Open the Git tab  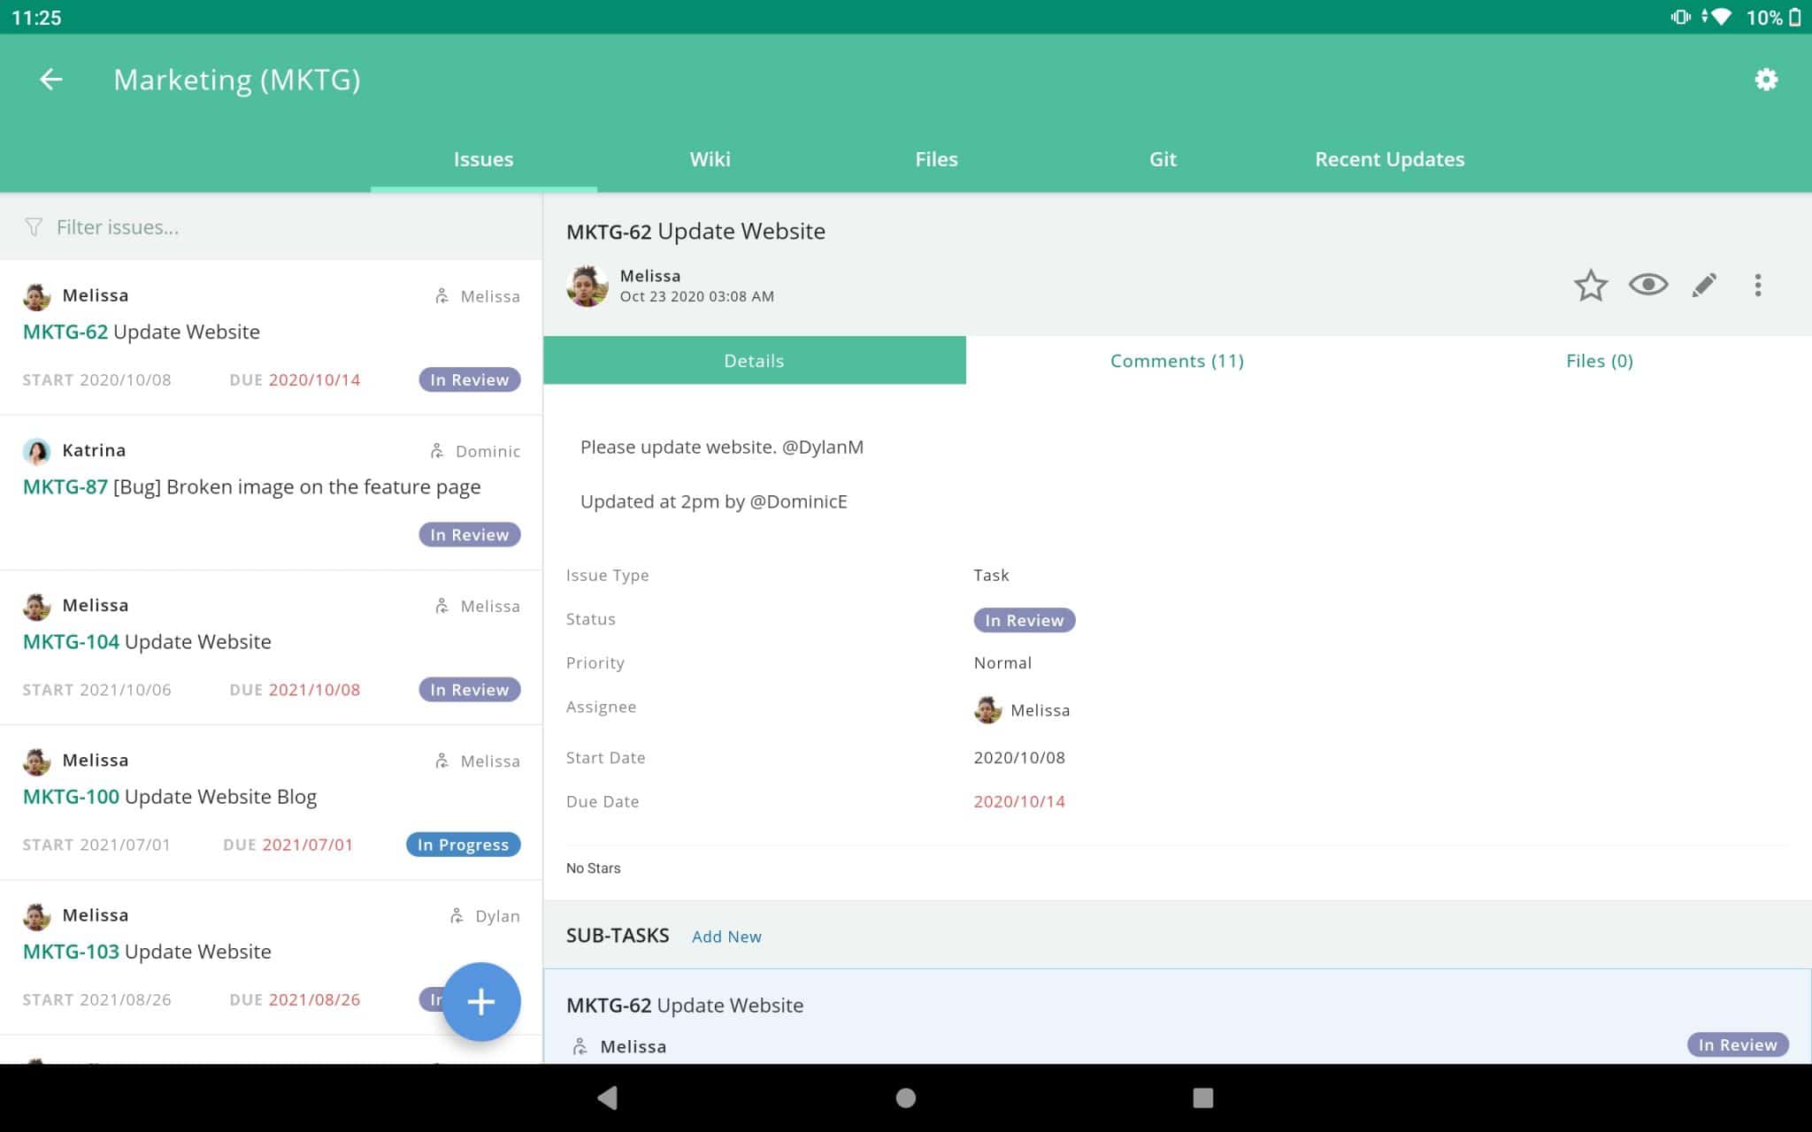tap(1163, 159)
